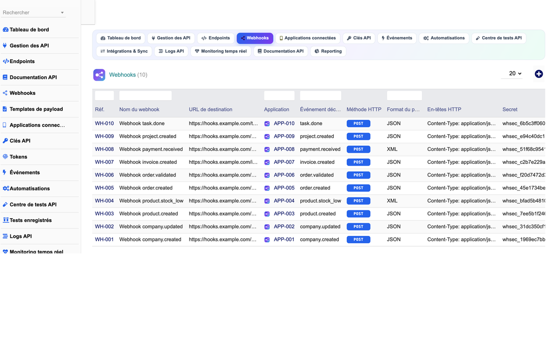
Task: Click the application icon beside APP-002
Action: (x=267, y=227)
